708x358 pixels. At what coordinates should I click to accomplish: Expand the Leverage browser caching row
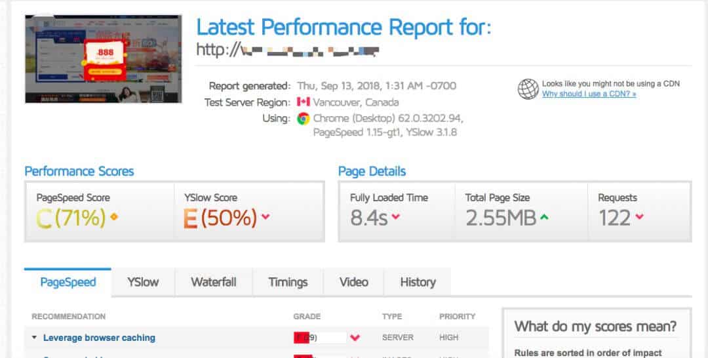[34, 338]
